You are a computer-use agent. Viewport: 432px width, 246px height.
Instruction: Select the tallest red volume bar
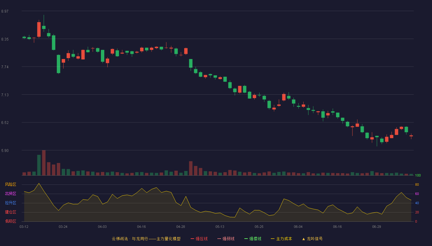click(x=44, y=163)
